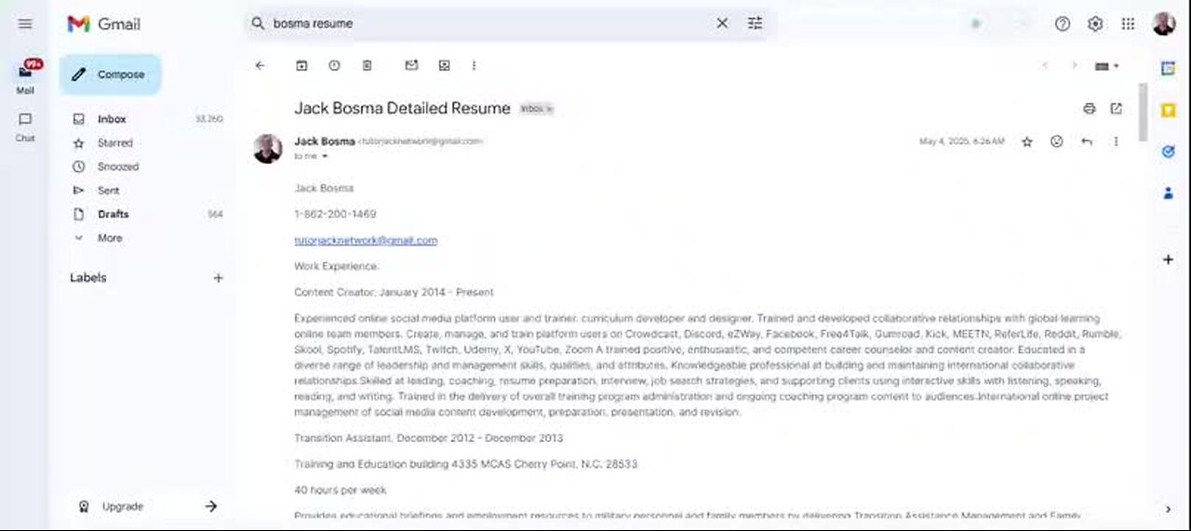Hide side panel with bottom arrow
Image resolution: width=1191 pixels, height=531 pixels.
[1169, 509]
